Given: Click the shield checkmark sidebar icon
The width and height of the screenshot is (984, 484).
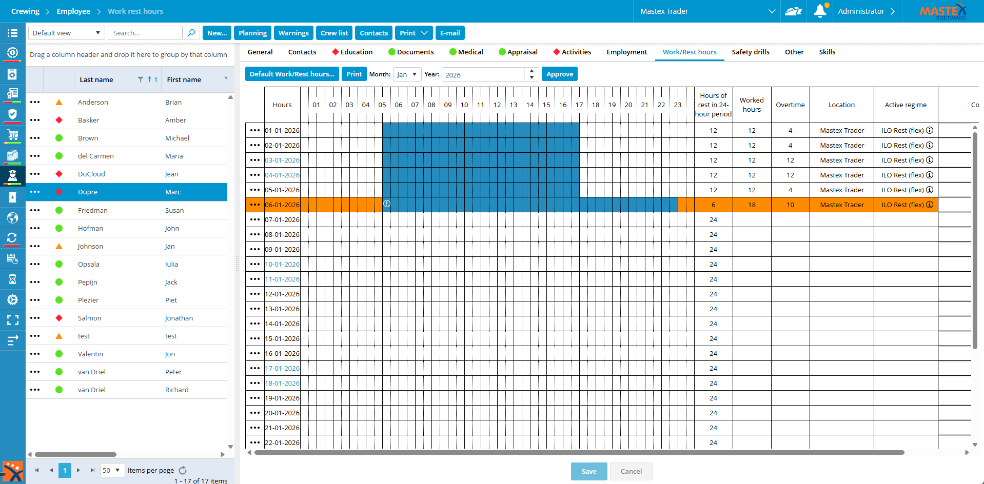Looking at the screenshot, I should click(x=12, y=114).
